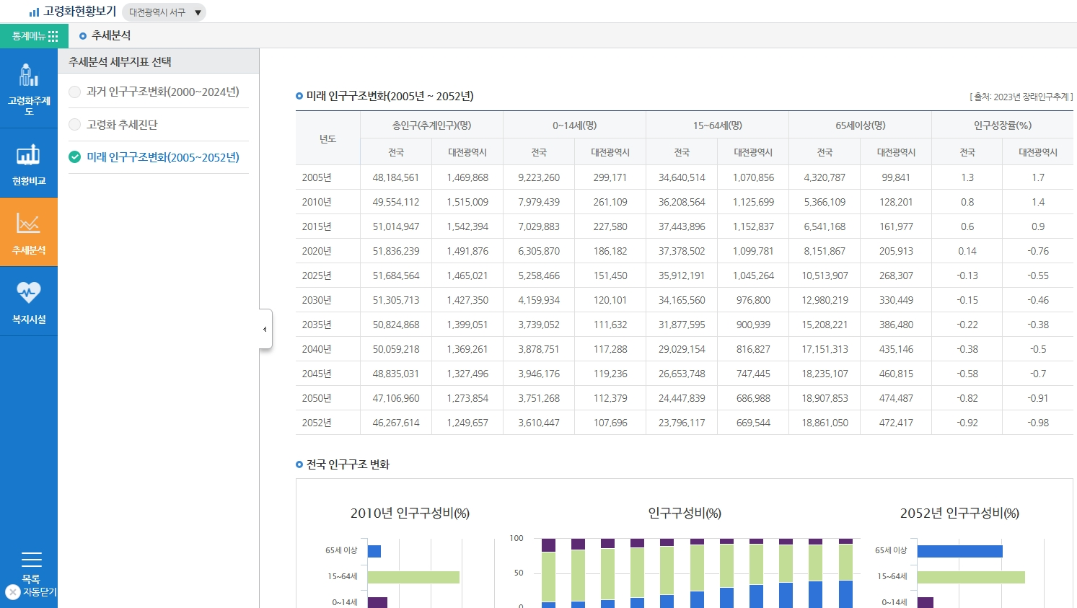Click the value 186,182 in 2020년 row
The image size is (1077, 608).
click(610, 251)
